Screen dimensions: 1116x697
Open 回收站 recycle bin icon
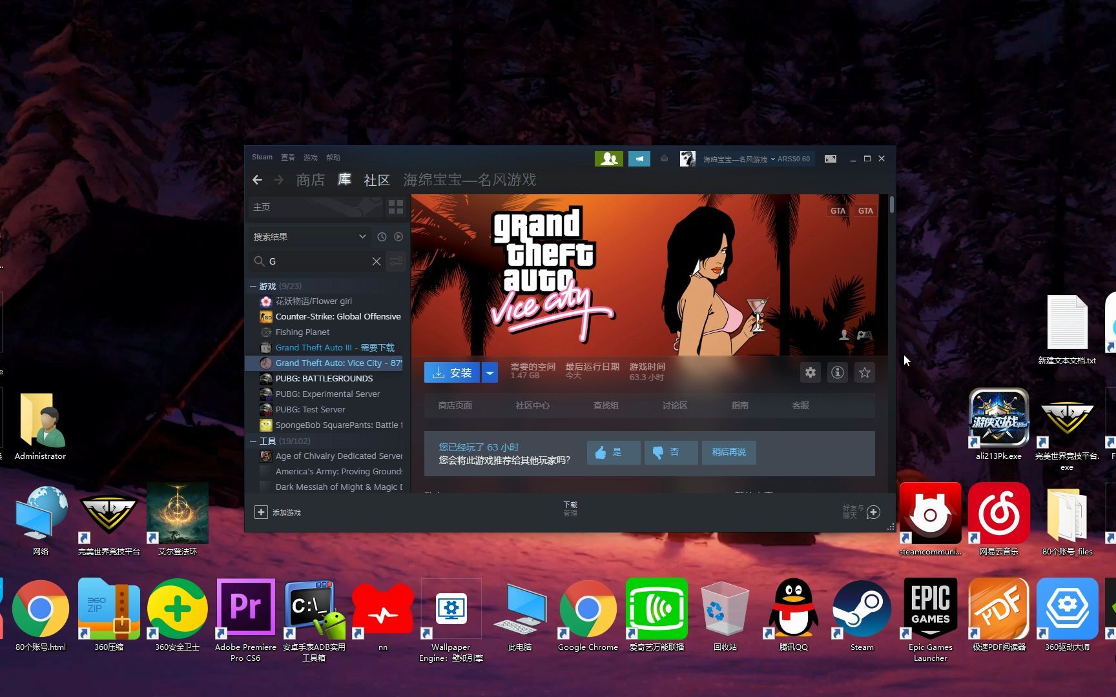click(x=725, y=615)
